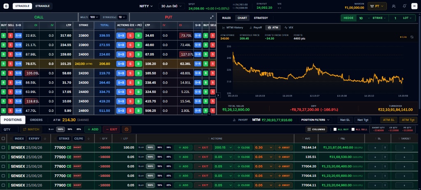Click the Net SL button
The image size is (421, 190).
pyautogui.click(x=345, y=120)
